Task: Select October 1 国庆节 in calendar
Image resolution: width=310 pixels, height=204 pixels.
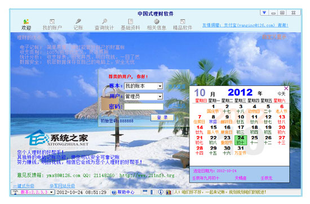Action: coord(213,109)
